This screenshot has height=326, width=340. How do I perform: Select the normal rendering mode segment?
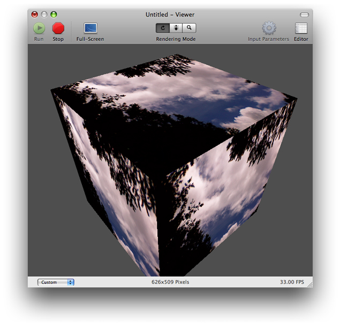(x=162, y=28)
